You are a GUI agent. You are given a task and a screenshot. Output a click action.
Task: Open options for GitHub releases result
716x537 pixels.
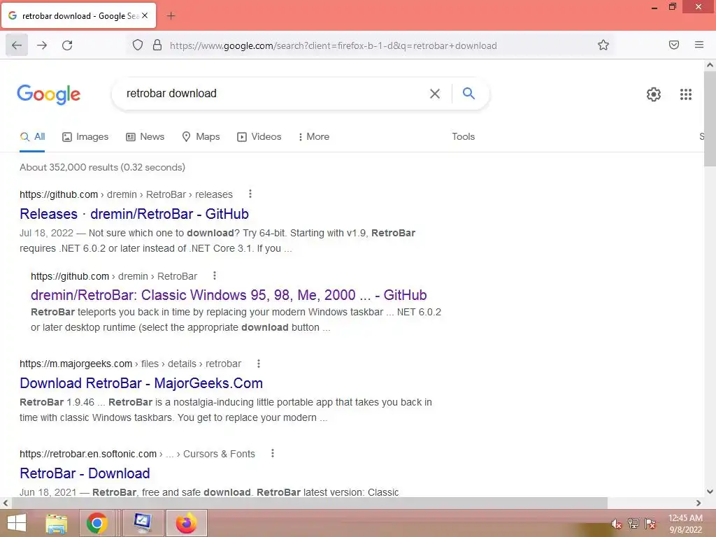pyautogui.click(x=250, y=194)
